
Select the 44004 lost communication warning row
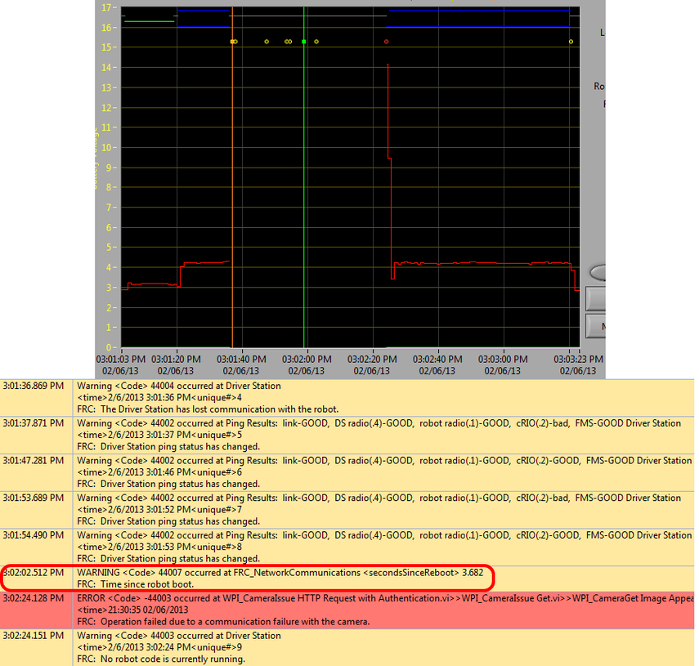coord(327,397)
